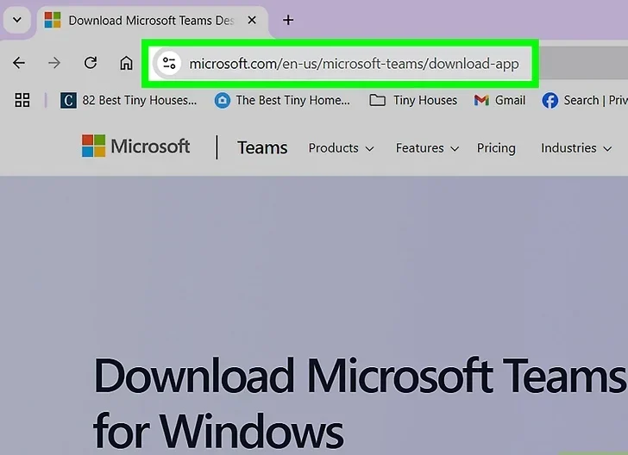The height and width of the screenshot is (455, 628).
Task: Open the tab search dropdown arrow
Action: [x=17, y=20]
